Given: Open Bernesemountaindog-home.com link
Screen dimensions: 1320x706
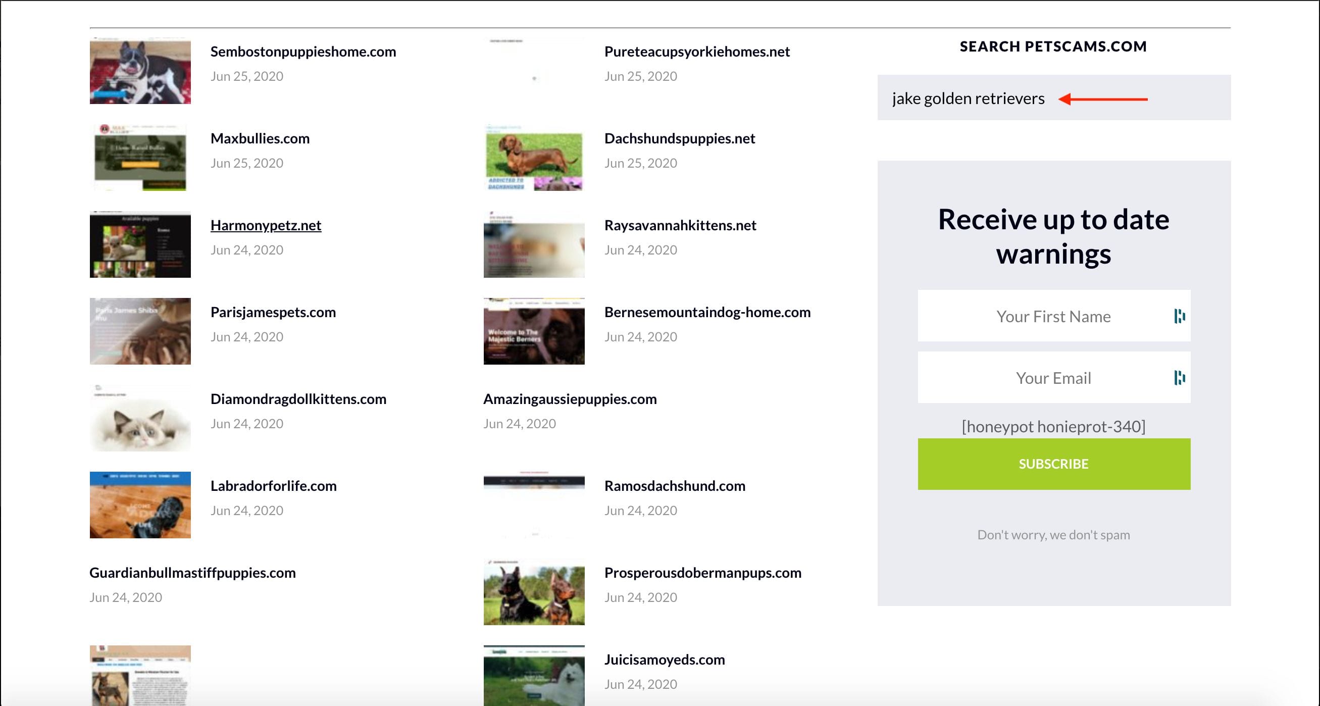Looking at the screenshot, I should click(x=707, y=312).
